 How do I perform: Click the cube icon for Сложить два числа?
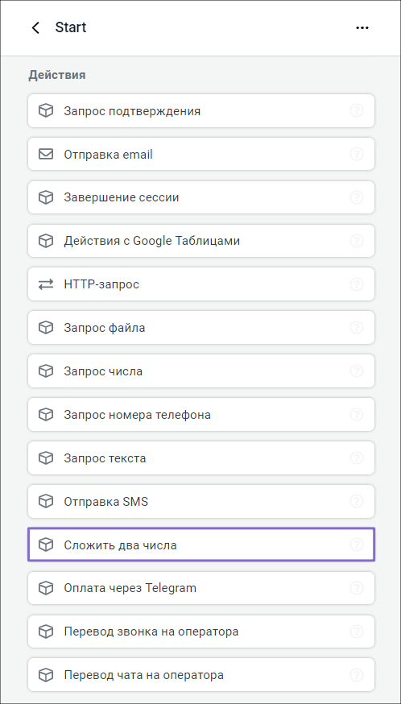click(x=45, y=545)
